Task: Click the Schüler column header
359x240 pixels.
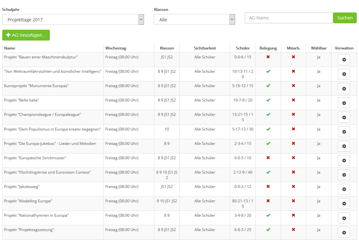Action: [x=243, y=48]
